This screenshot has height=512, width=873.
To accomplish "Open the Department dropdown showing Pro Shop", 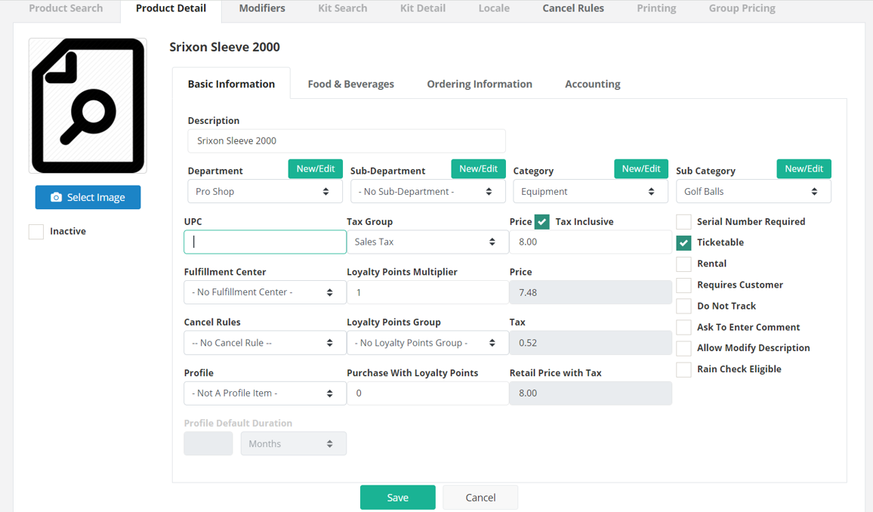I will tap(265, 192).
